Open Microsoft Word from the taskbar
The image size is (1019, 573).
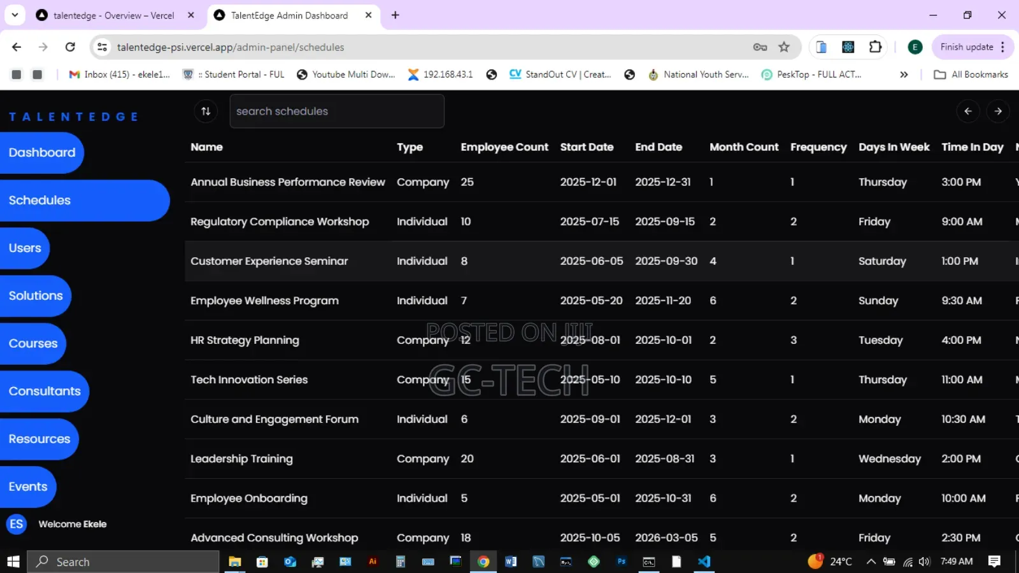point(511,562)
